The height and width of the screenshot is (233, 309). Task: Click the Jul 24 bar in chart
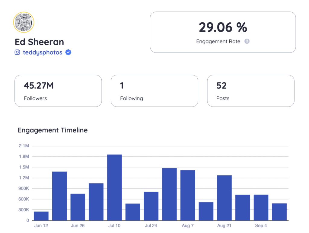(151, 206)
